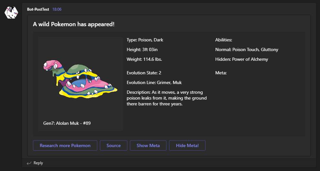This screenshot has width=320, height=171.
Task: Click 'Evolution Line: Grimer, Muk' text
Action: tap(154, 83)
